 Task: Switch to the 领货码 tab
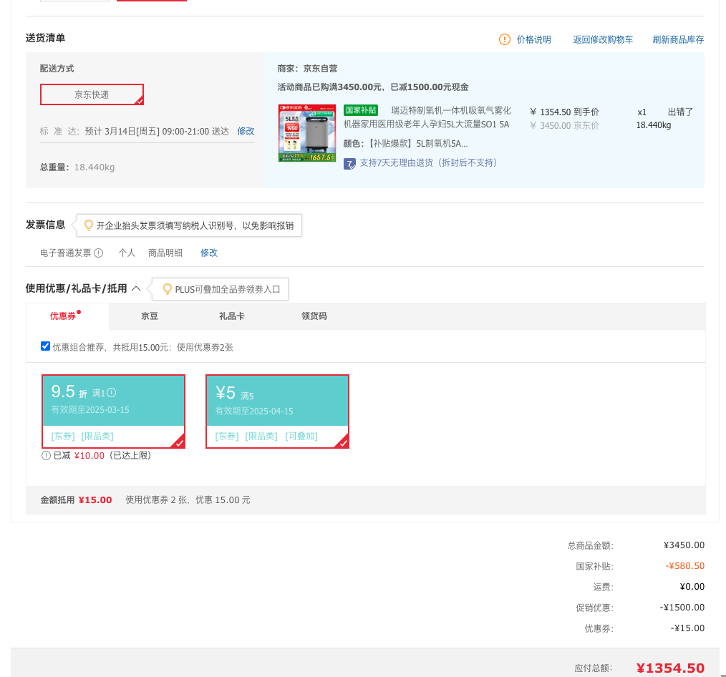(x=314, y=316)
